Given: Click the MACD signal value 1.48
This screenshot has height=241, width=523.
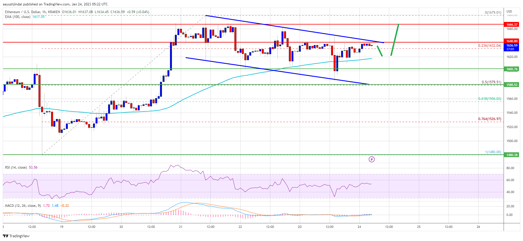Looking at the screenshot, I should (x=55, y=206).
